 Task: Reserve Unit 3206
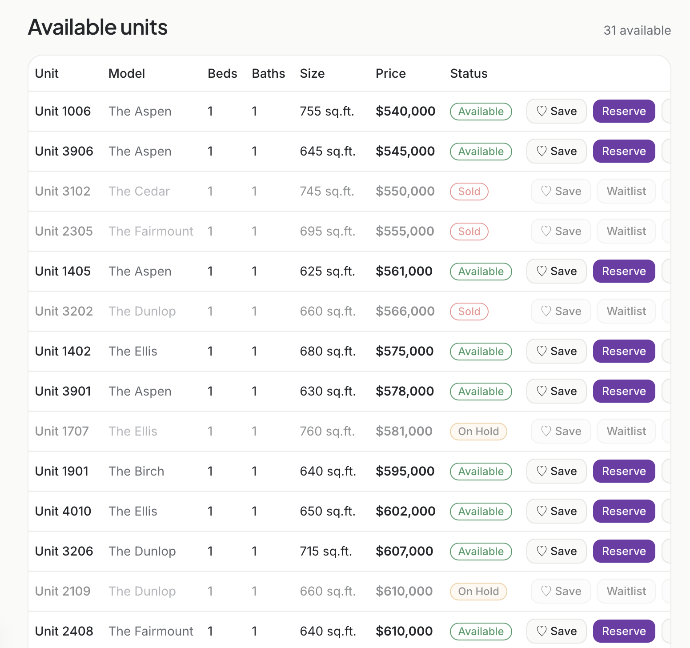coord(624,551)
